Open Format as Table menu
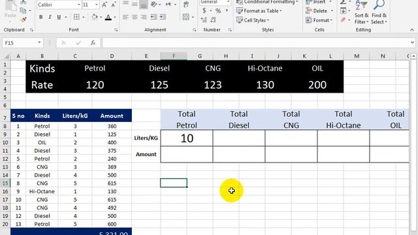 (259, 11)
